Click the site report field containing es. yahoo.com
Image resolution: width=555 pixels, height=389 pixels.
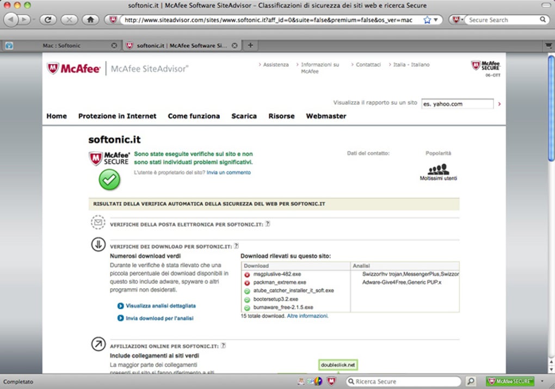(x=457, y=104)
